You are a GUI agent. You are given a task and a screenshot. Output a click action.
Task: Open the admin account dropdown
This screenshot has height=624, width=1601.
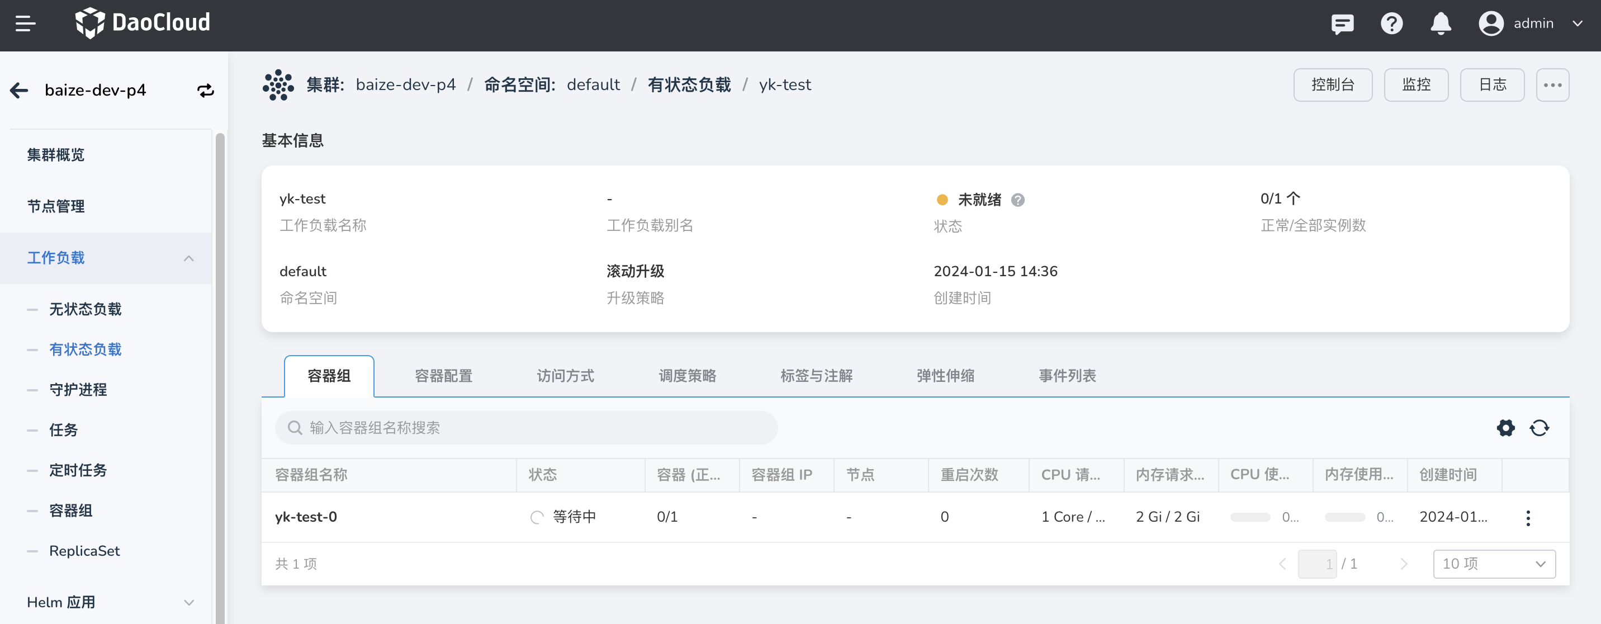tap(1533, 23)
